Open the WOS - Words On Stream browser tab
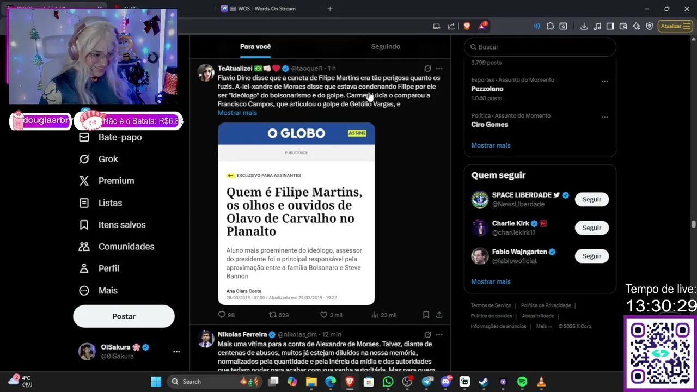This screenshot has width=697, height=392. coord(267,9)
